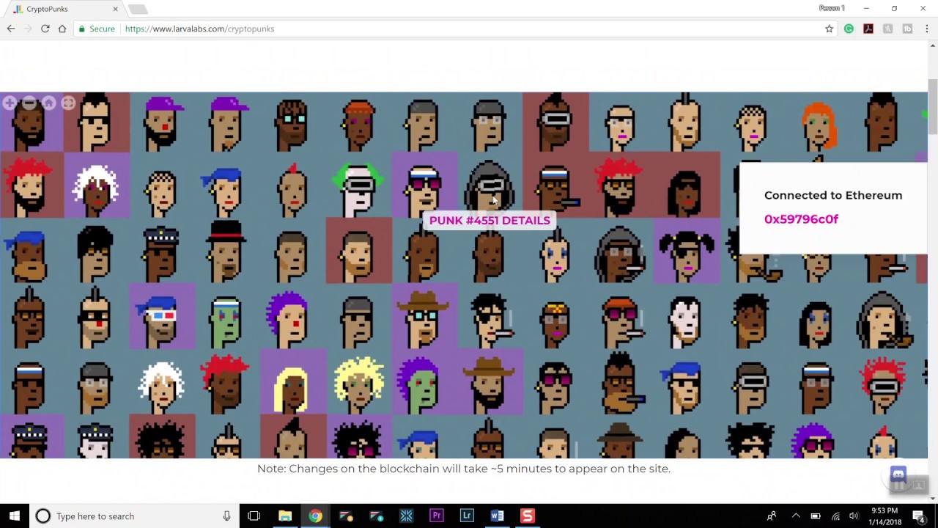Select the pigtails punk on purple background
The height and width of the screenshot is (528, 938).
(687, 251)
